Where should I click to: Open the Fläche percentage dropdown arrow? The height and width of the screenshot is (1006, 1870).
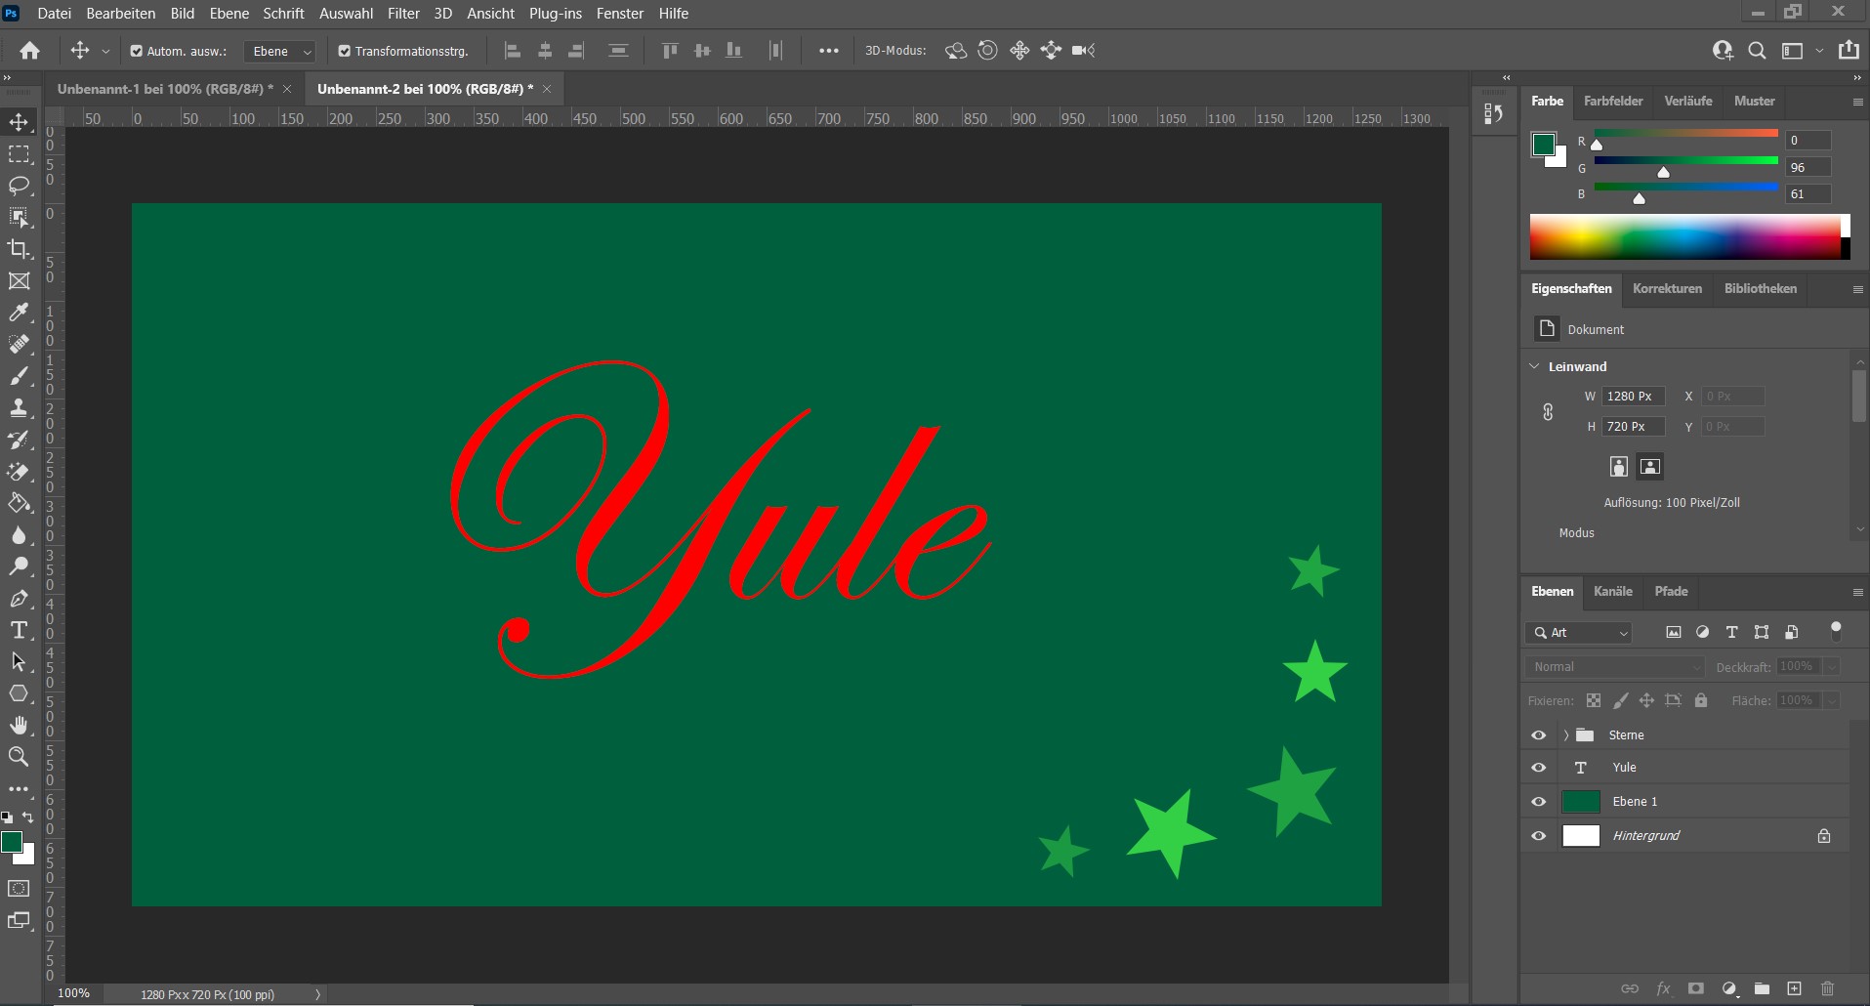pyautogui.click(x=1832, y=701)
